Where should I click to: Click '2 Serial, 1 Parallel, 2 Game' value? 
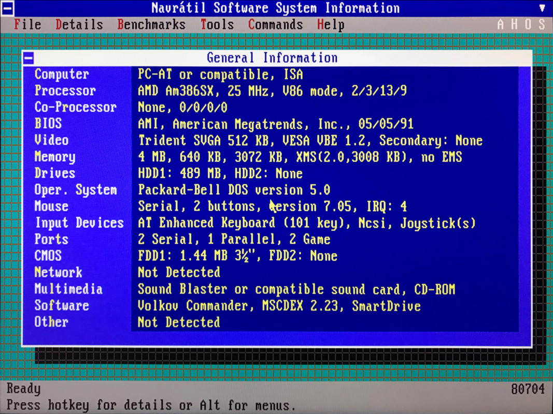(234, 240)
